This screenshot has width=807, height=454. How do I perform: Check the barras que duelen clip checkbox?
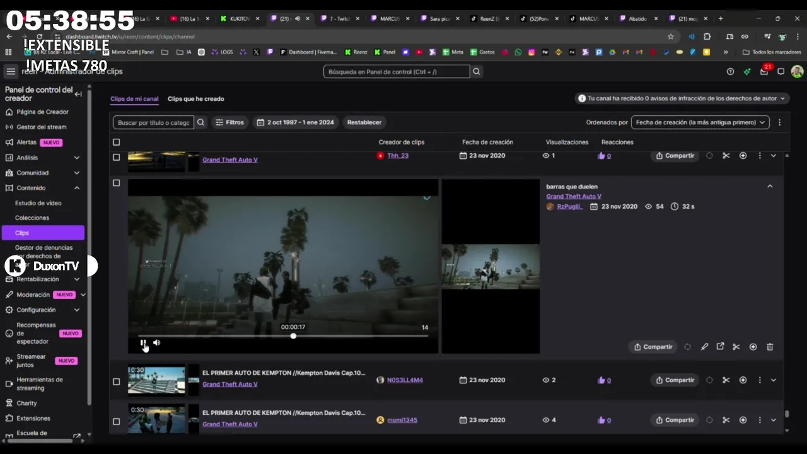click(x=116, y=183)
